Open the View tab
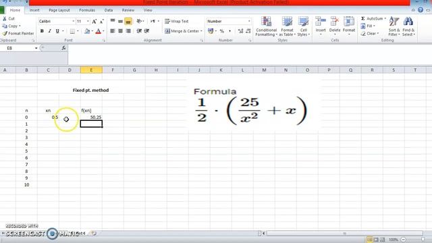432x243 pixels. click(x=148, y=10)
